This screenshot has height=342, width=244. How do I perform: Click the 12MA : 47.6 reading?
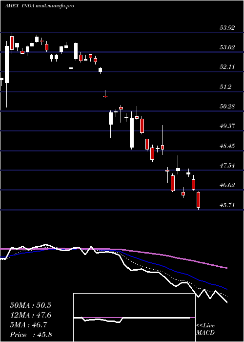coord(30,315)
